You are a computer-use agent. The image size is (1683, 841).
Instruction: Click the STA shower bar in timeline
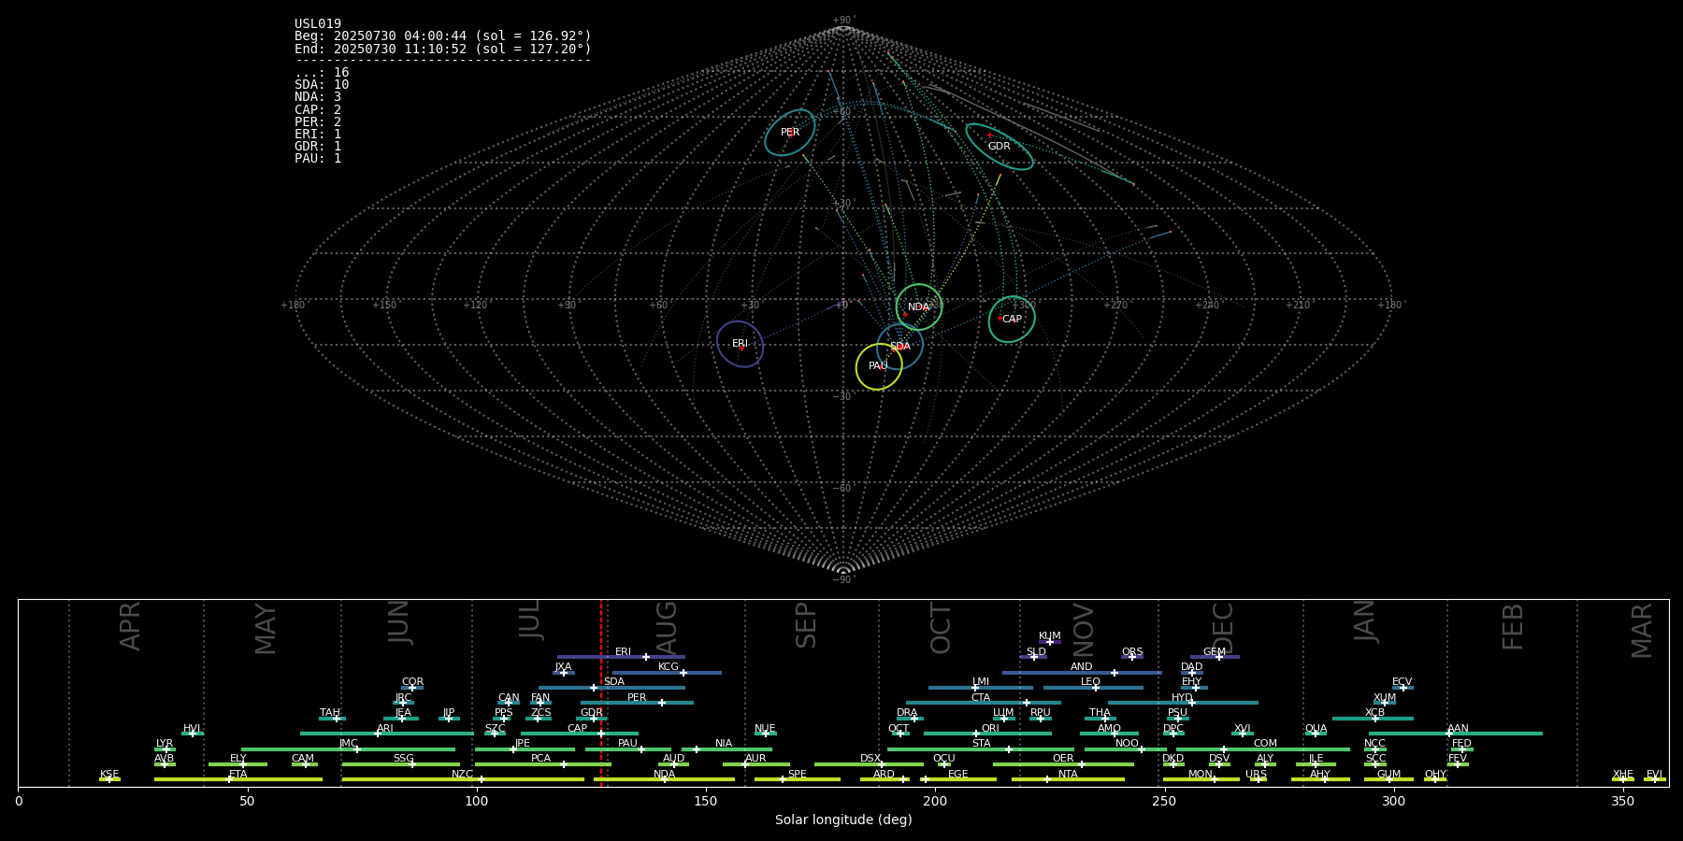click(x=981, y=749)
